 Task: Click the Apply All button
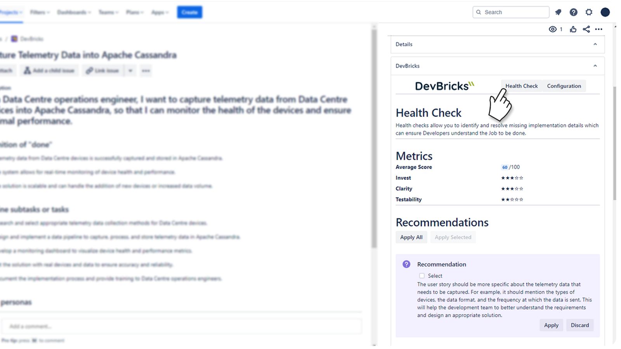[x=411, y=237]
